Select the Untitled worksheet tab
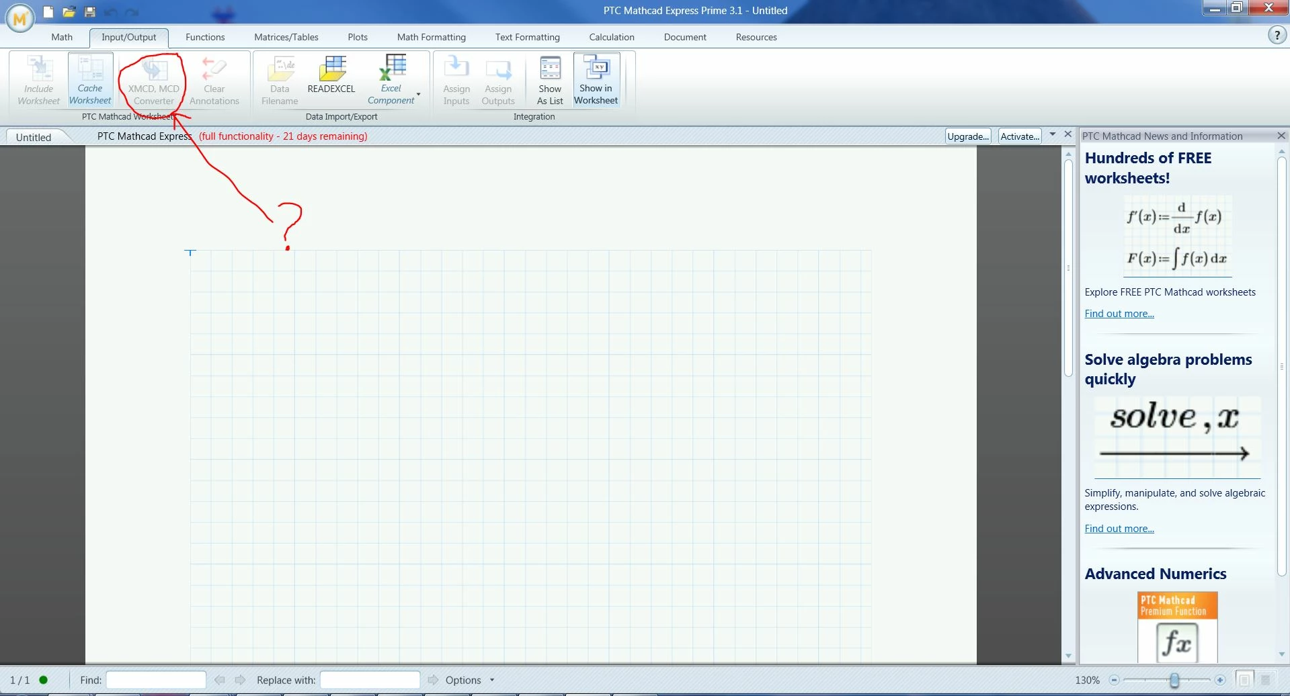 click(x=34, y=137)
